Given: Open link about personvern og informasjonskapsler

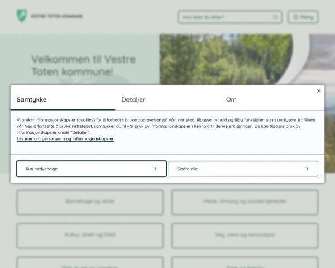Looking at the screenshot, I should click(65, 138).
